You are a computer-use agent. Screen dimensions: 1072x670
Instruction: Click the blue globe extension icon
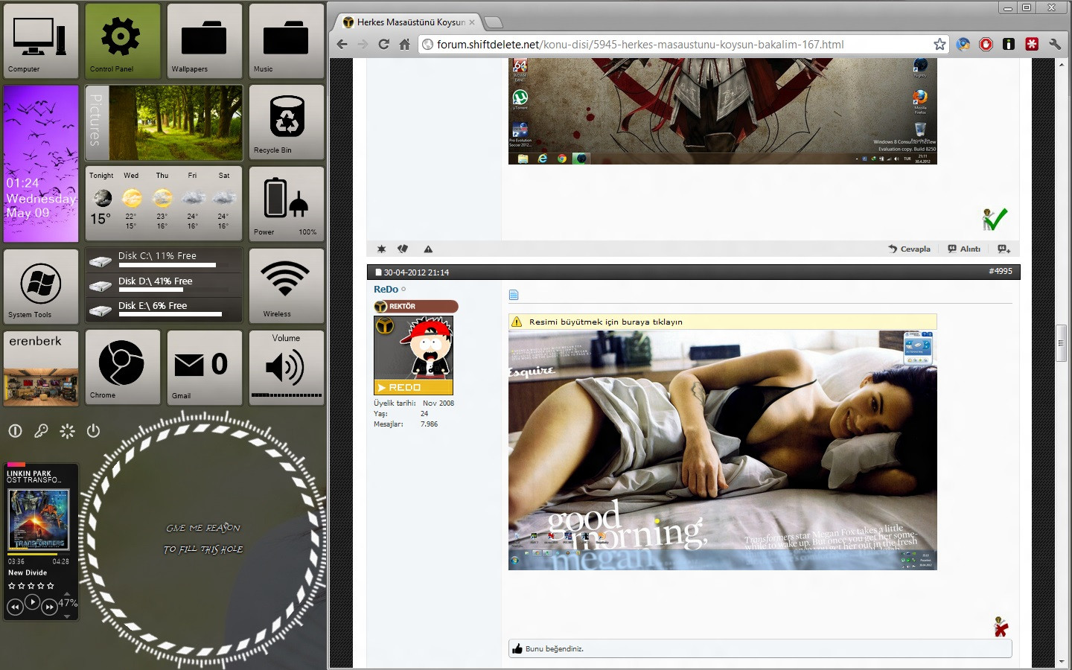(x=963, y=45)
